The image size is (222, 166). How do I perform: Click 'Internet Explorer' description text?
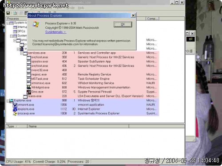[x=89, y=109]
